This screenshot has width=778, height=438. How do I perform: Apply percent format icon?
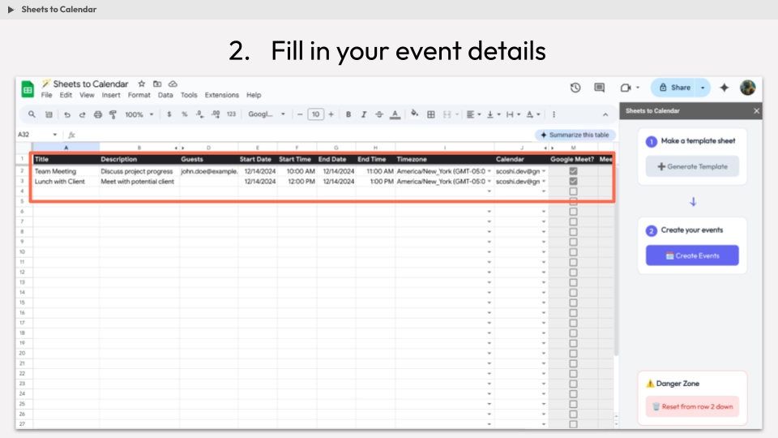[x=185, y=114]
